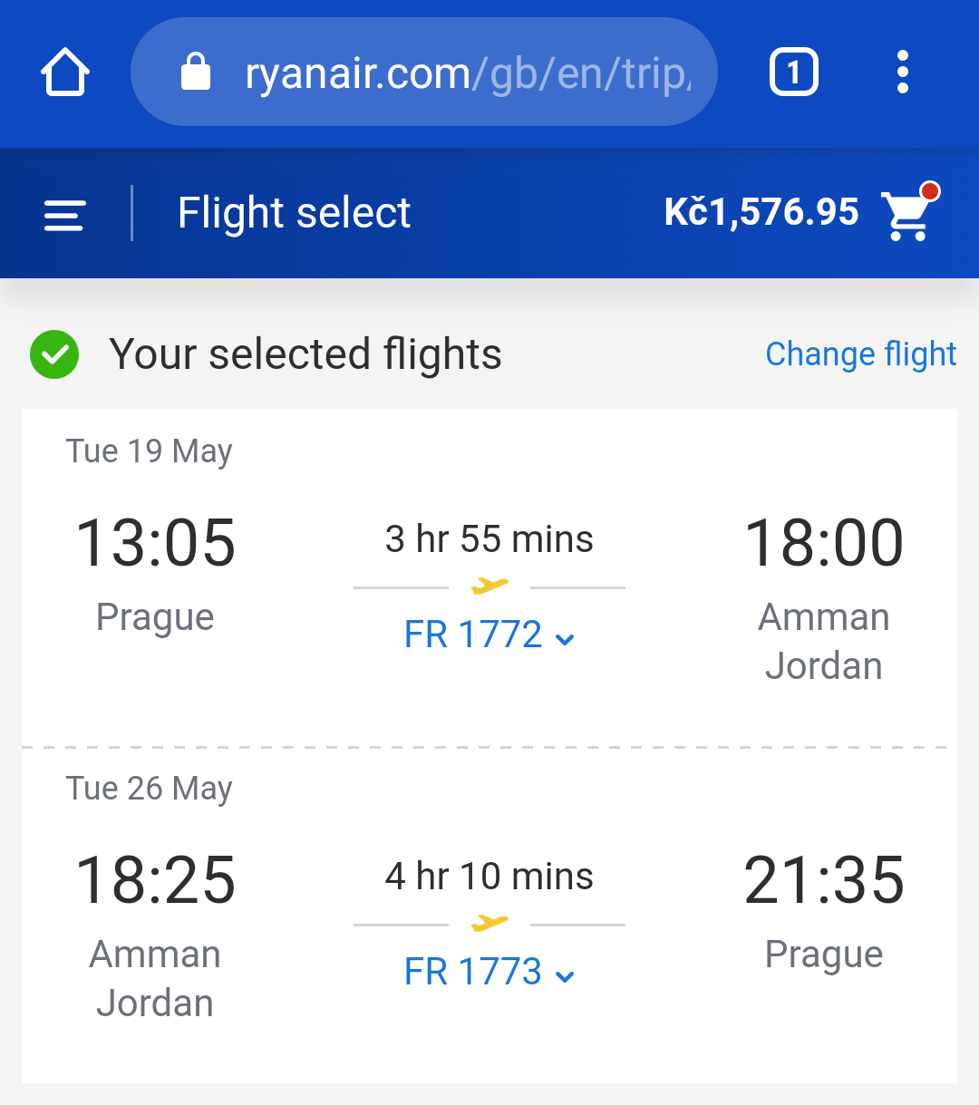Tap the padlock site security icon
The image size is (979, 1105).
pyautogui.click(x=196, y=72)
